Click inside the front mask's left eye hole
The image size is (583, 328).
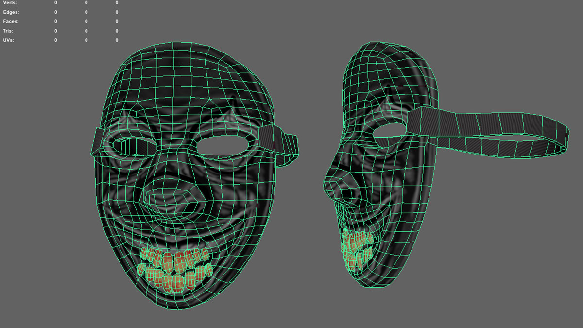point(131,144)
